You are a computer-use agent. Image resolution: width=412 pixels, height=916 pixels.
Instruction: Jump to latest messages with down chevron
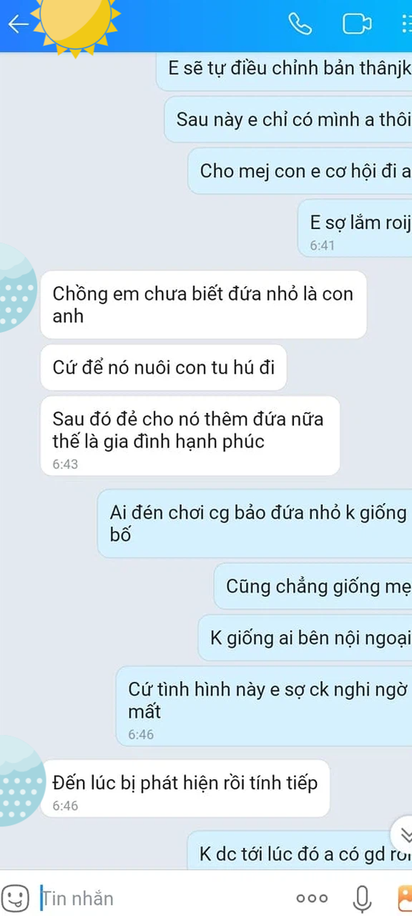tap(402, 834)
